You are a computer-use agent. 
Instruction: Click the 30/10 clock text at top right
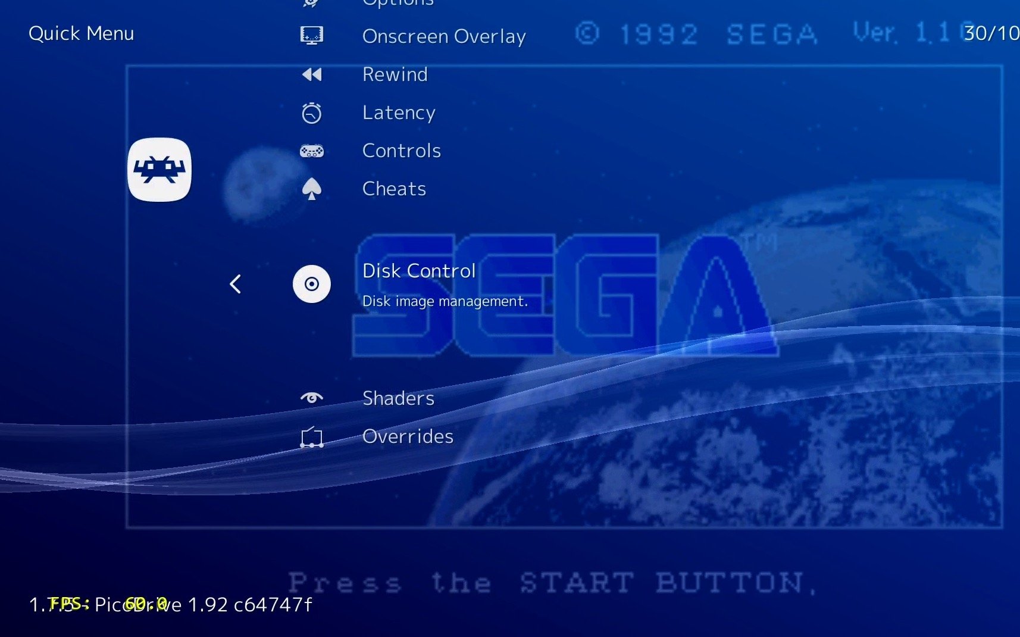pyautogui.click(x=991, y=33)
